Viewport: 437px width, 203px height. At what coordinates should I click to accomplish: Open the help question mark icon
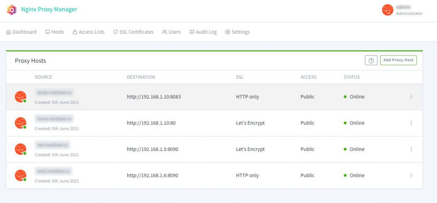point(371,61)
